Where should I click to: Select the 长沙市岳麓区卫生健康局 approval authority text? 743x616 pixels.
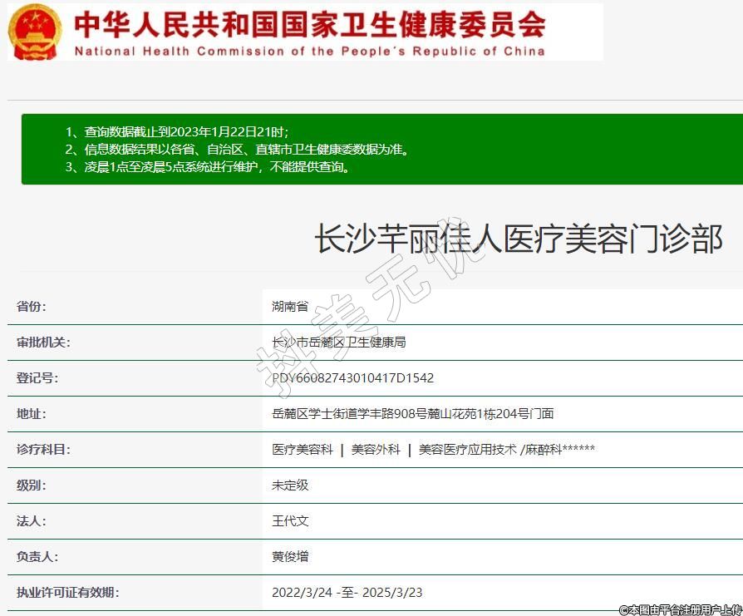pos(339,342)
